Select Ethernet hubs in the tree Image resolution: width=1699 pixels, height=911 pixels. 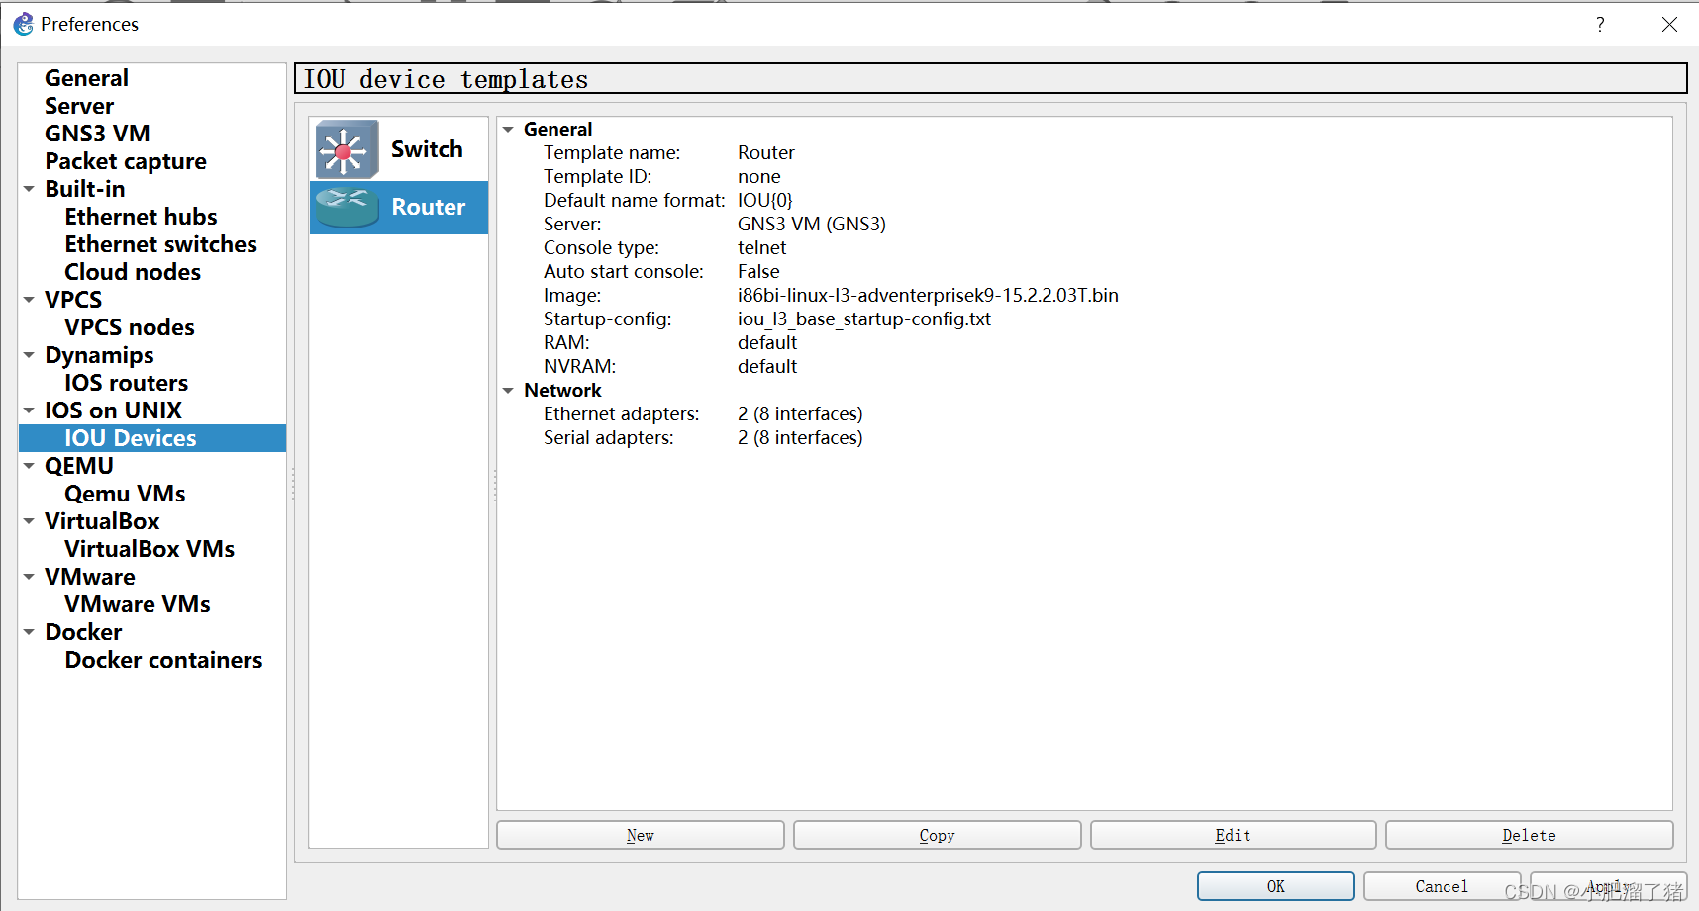tap(141, 217)
